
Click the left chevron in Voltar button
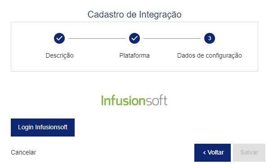[x=204, y=153]
